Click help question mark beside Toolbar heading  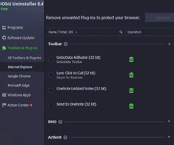click(66, 44)
